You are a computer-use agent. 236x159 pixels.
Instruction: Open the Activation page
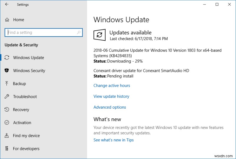(22, 122)
